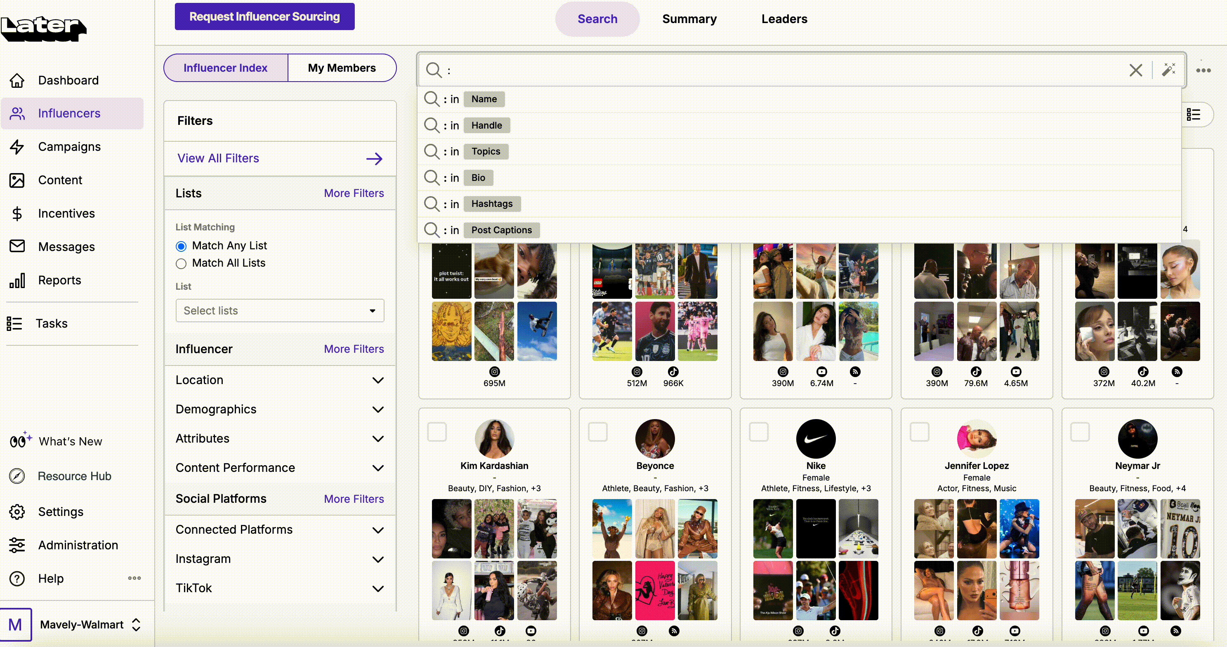This screenshot has height=647, width=1227.
Task: Switch to the Leaders tab
Action: click(784, 19)
